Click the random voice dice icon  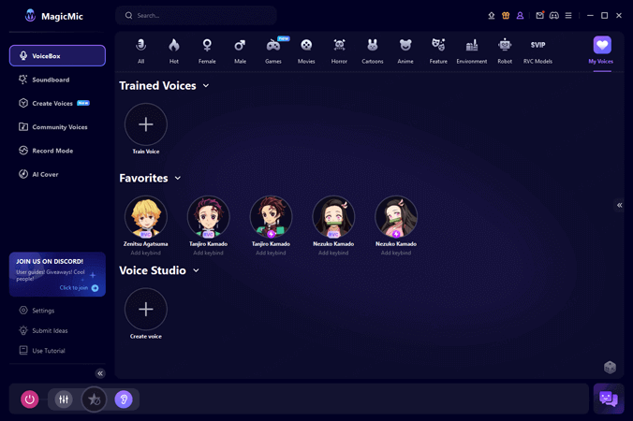(610, 367)
